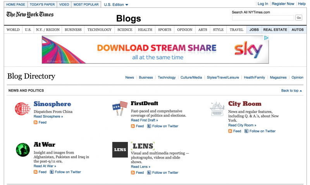Jump to Culture/Media blog category
310x185 pixels.
(x=191, y=78)
